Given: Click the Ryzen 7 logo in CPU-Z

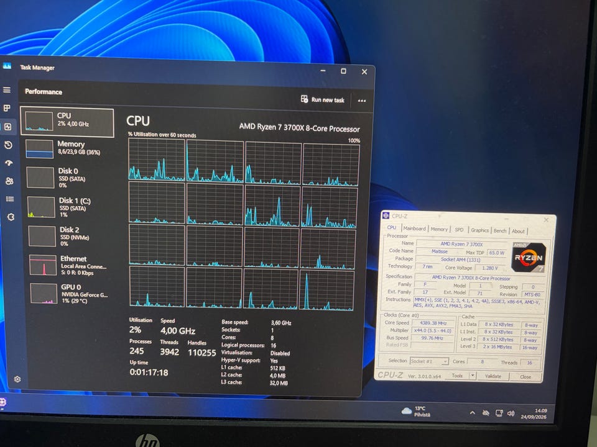Looking at the screenshot, I should click(x=529, y=257).
